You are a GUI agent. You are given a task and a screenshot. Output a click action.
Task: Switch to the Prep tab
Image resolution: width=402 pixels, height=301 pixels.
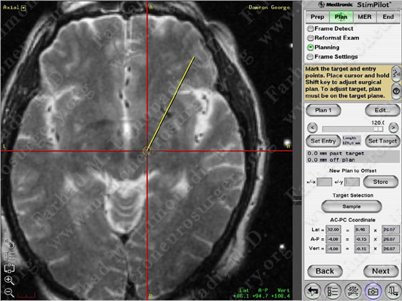(317, 17)
